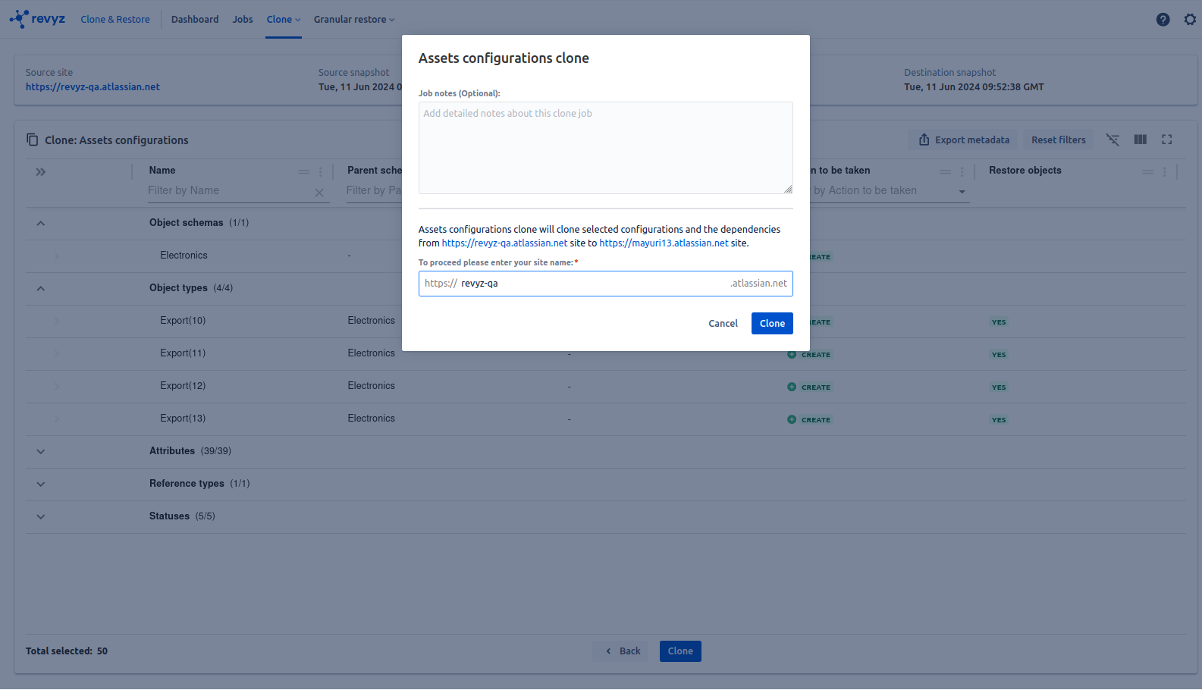Click the revyz logo
The height and width of the screenshot is (690, 1202).
[x=37, y=19]
